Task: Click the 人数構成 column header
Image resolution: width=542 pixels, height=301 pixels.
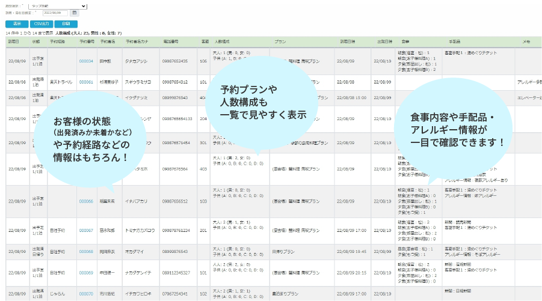Action: (x=222, y=41)
